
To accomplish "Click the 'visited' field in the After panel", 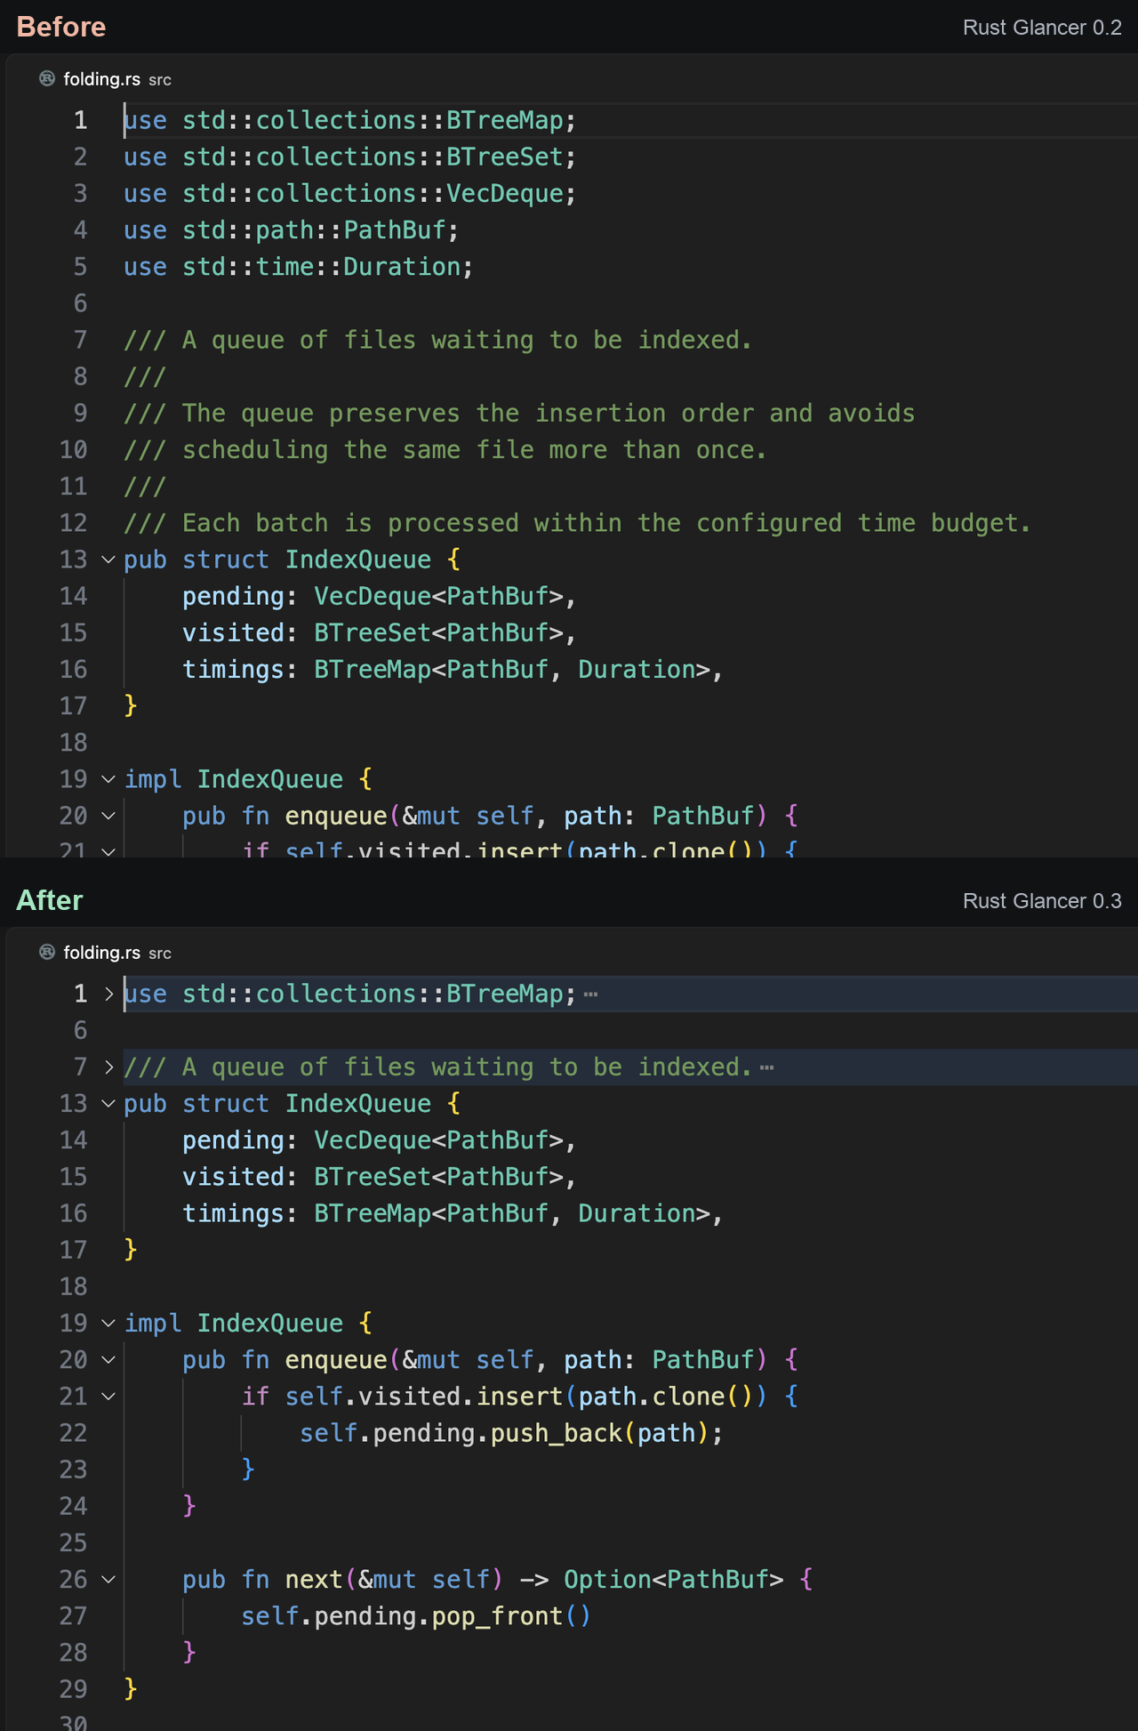I will tap(234, 1177).
